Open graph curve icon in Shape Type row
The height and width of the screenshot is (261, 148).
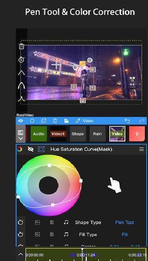point(38,222)
